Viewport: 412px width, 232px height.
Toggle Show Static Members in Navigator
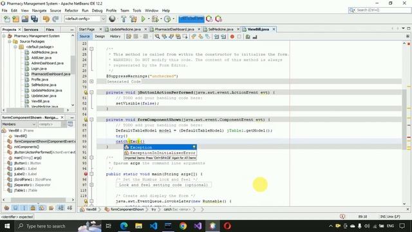pos(24,208)
